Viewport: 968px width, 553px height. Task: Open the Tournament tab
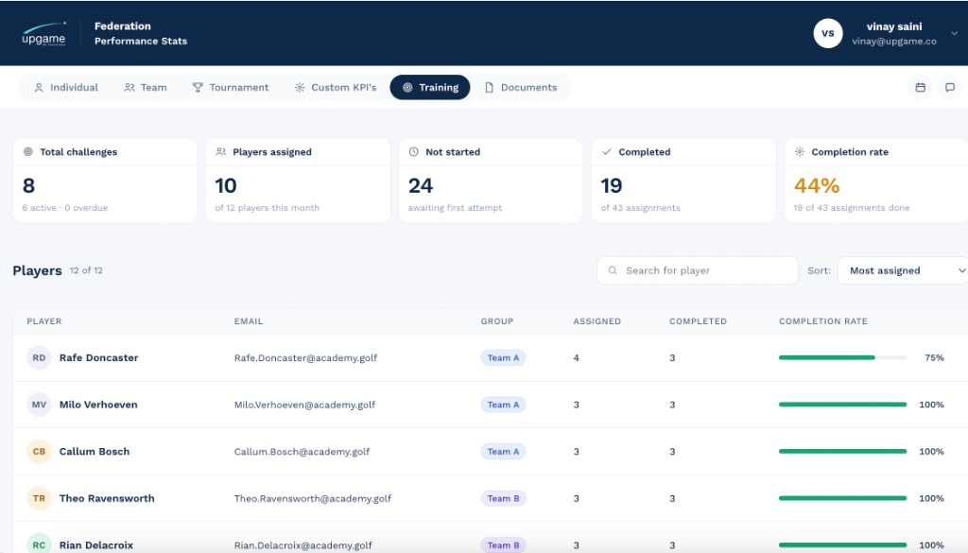[x=231, y=88]
